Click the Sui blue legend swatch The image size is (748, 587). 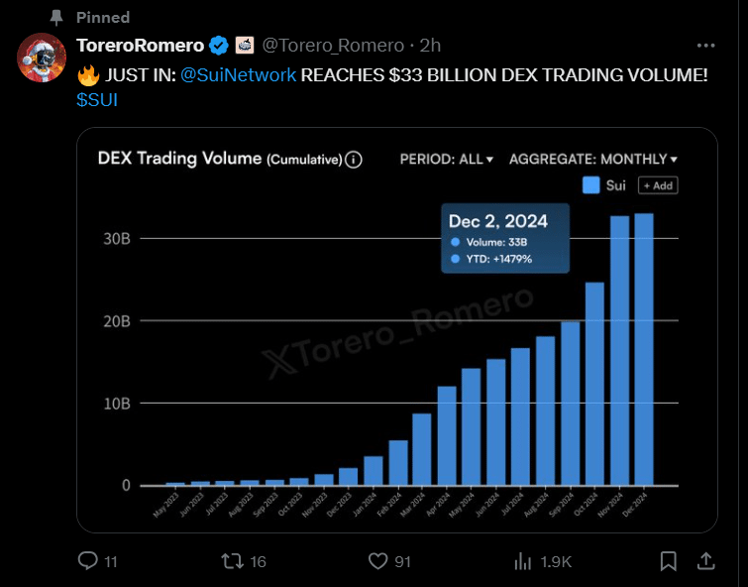pyautogui.click(x=591, y=185)
